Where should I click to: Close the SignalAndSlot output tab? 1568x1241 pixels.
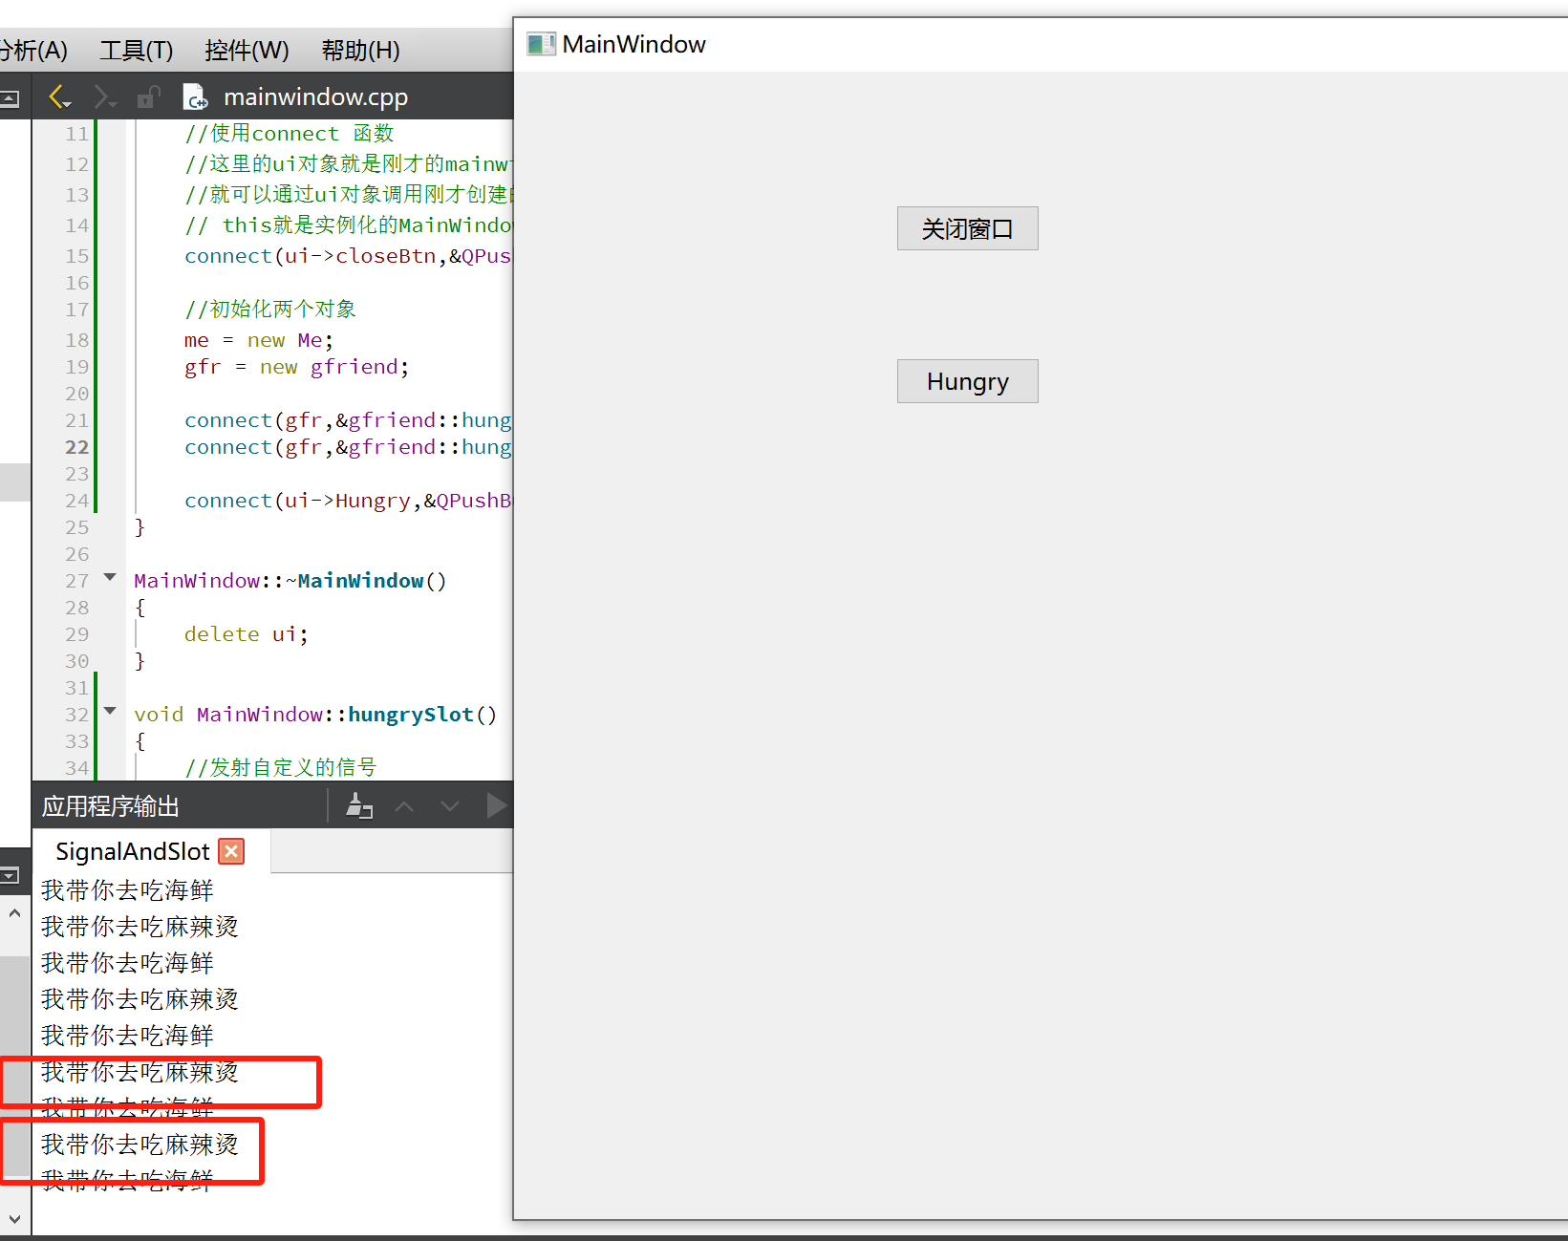point(231,851)
